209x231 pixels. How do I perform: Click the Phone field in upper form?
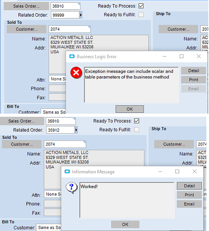(57, 88)
